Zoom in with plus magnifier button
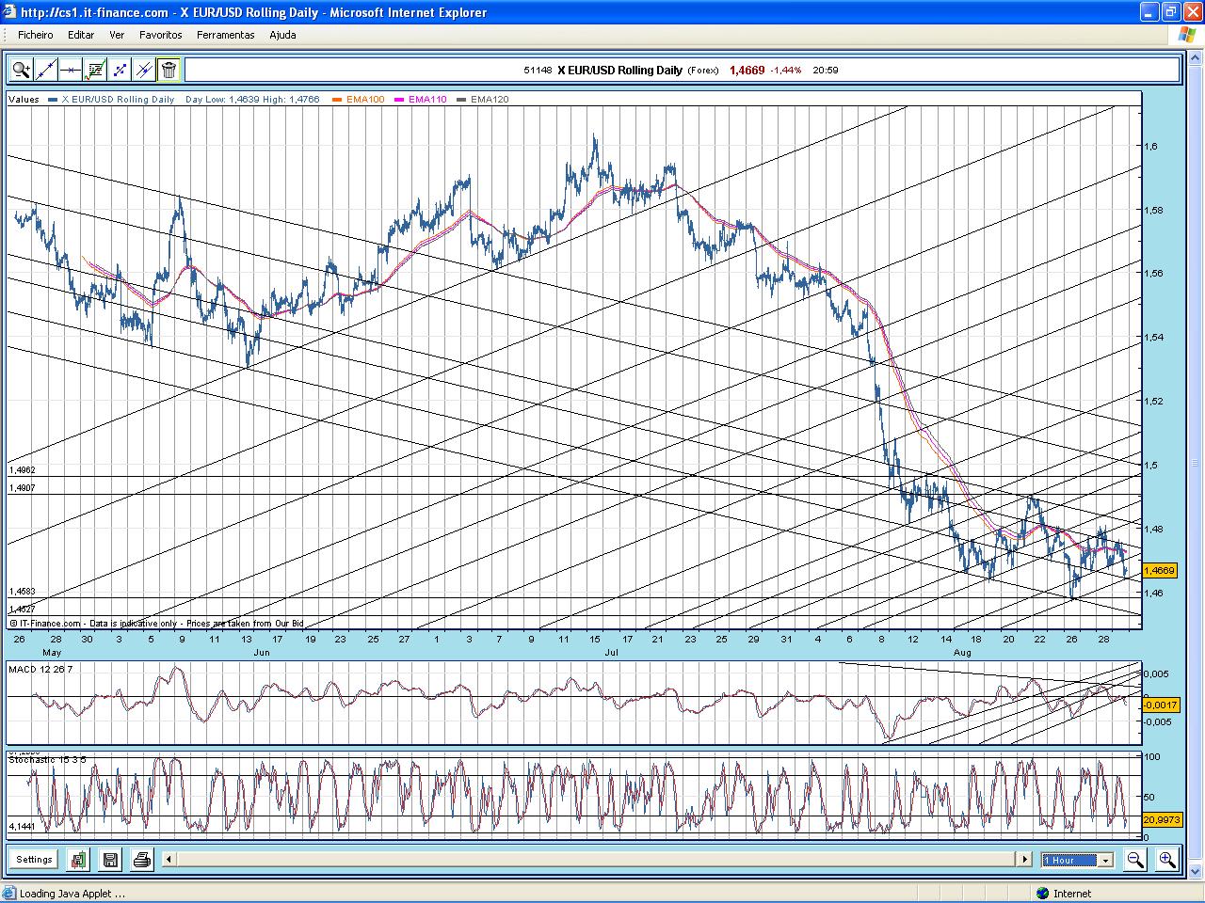1205x903 pixels. pos(1167,860)
